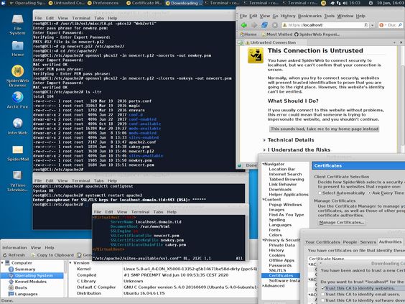Switch to the People tab in Certificate Manager

(350, 242)
